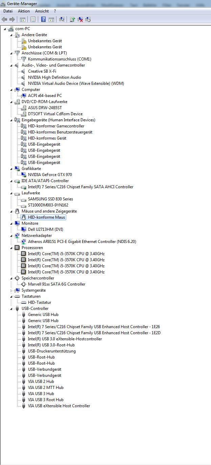Open the Ansicht menu

(42, 11)
